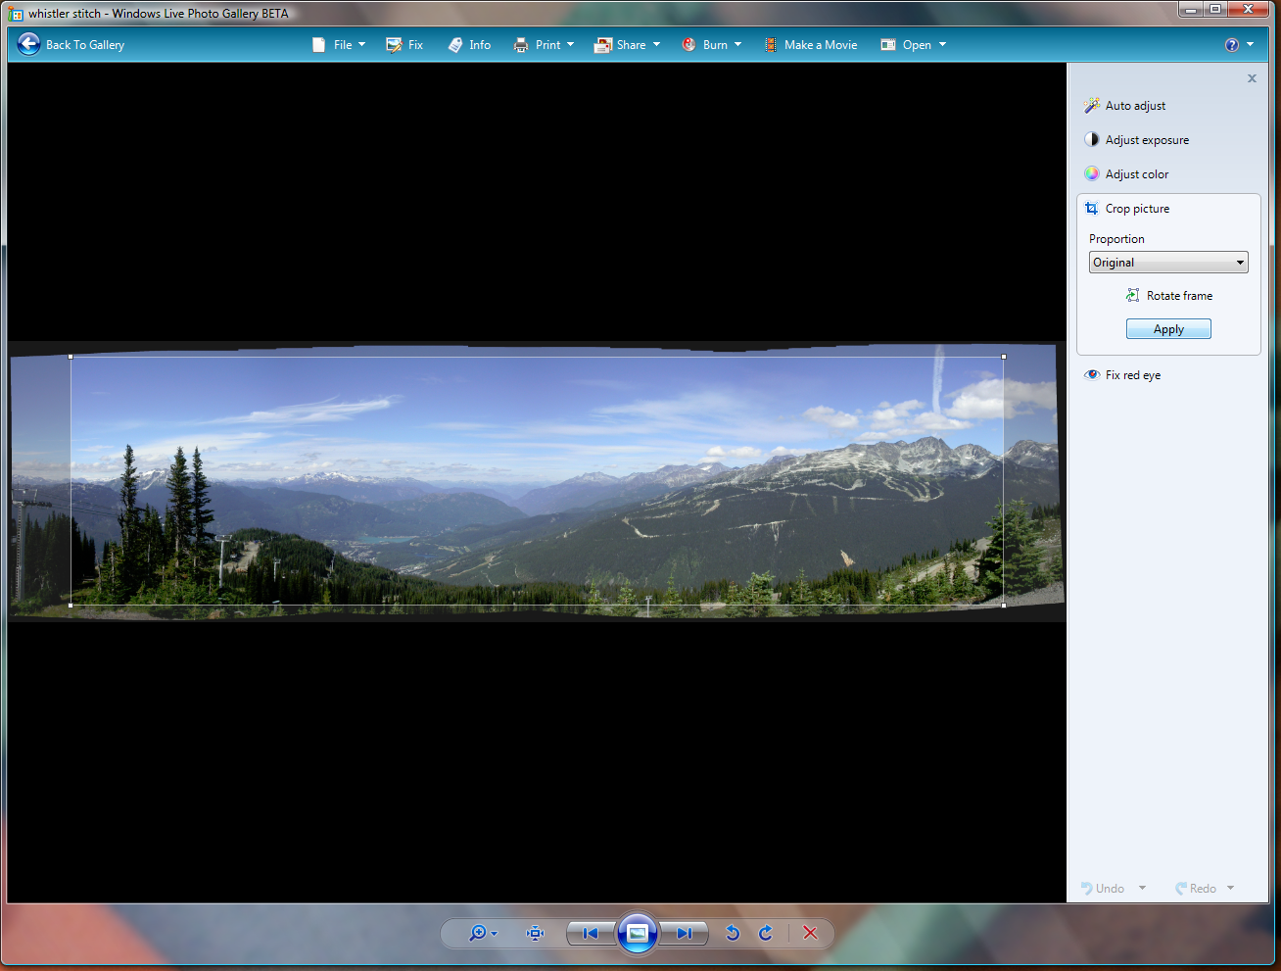Minimize the Photo Gallery window
Screen dimensions: 1281x971
[1190, 9]
